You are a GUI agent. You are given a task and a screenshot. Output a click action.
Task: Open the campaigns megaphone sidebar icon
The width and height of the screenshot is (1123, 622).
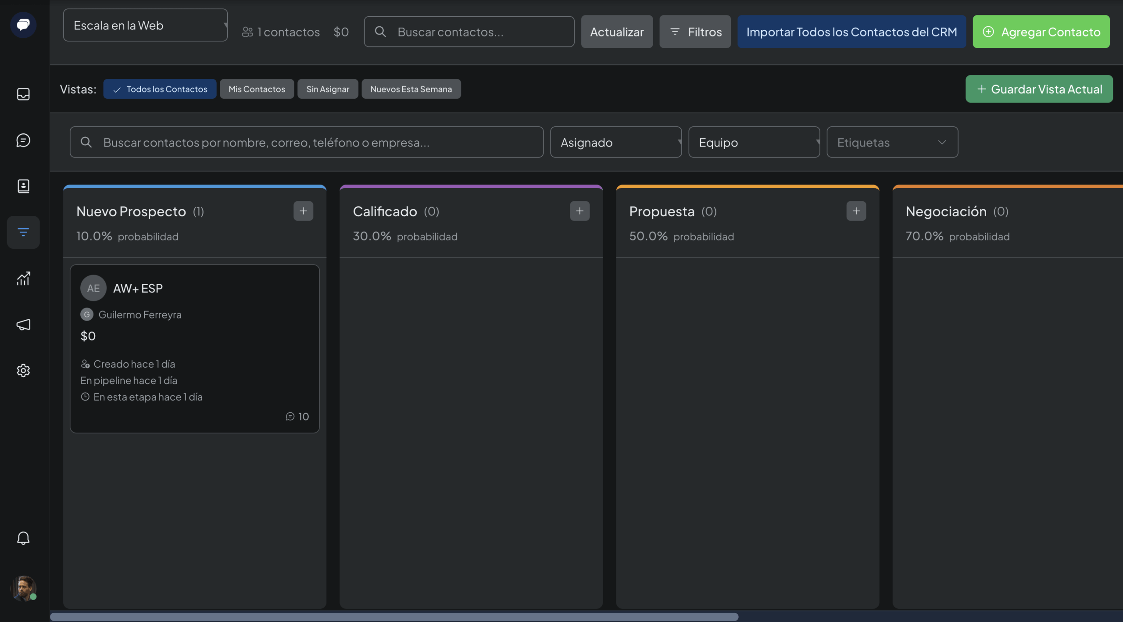click(23, 325)
